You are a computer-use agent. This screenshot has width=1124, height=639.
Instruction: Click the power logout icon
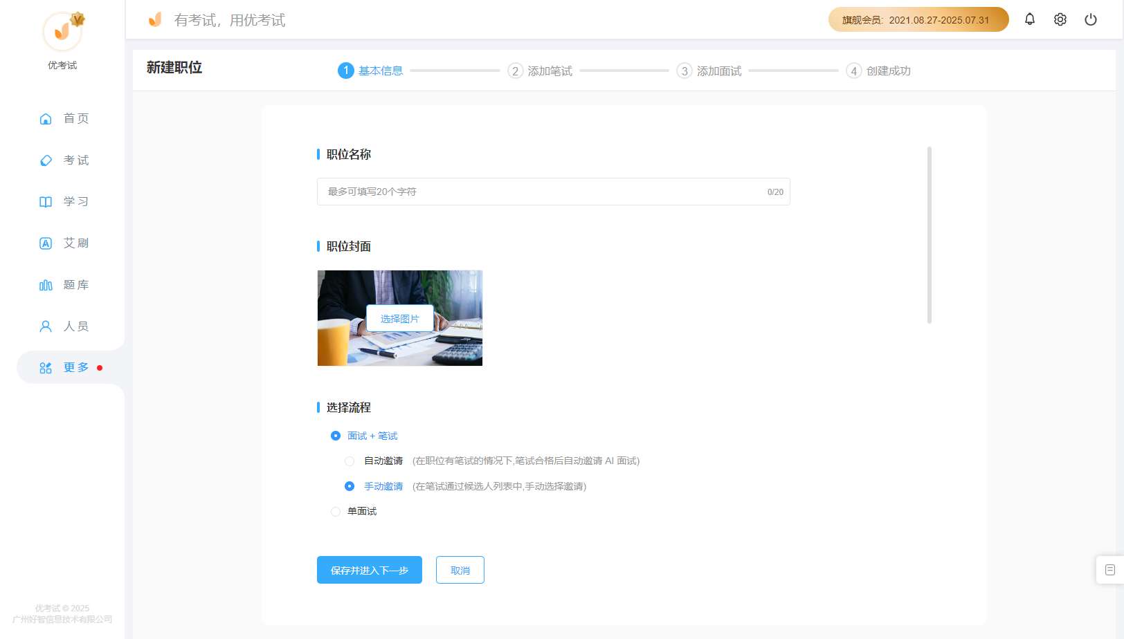click(x=1091, y=19)
